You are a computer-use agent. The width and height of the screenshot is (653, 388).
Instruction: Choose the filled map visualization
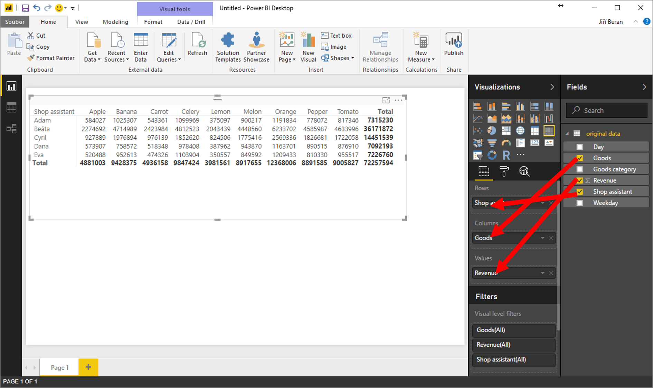point(477,143)
